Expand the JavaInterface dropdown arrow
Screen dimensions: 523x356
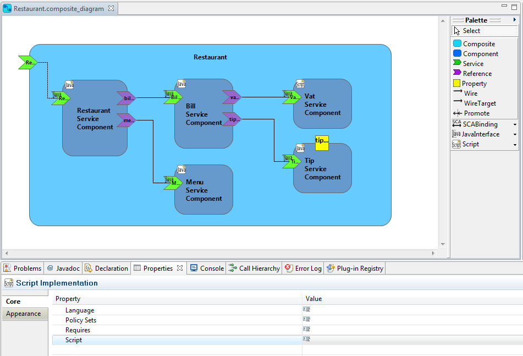pyautogui.click(x=515, y=134)
